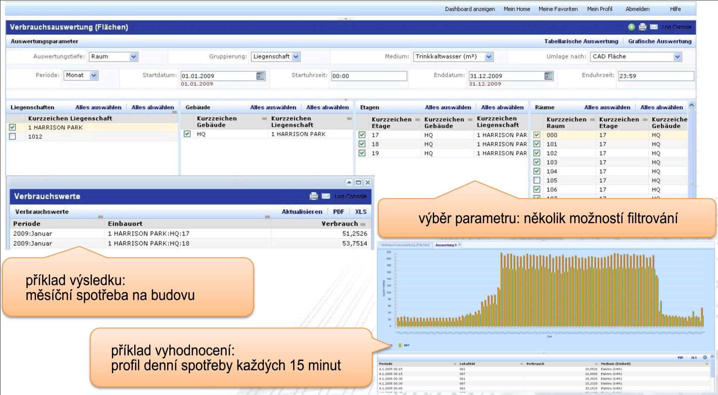The image size is (718, 395).
Task: Click Grafische Auswertung
Action: [x=660, y=41]
